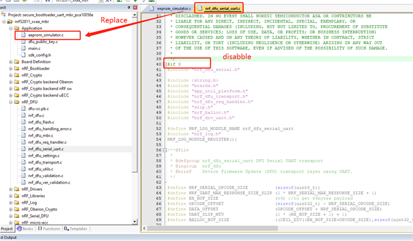
Task: Expand the nRF_Bootloader group
Action: tap(10, 68)
